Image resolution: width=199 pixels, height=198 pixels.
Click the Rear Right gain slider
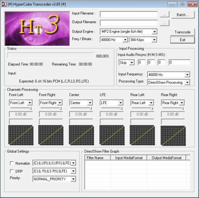173,108
